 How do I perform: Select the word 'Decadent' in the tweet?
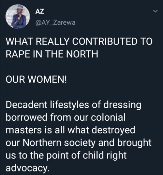coord(26,105)
